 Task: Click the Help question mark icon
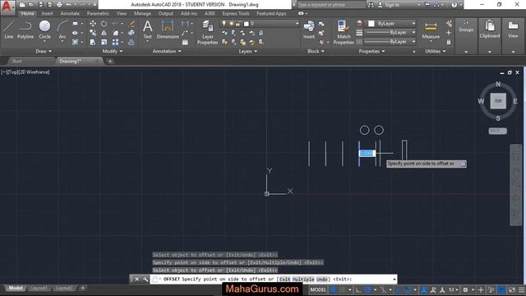click(x=454, y=5)
